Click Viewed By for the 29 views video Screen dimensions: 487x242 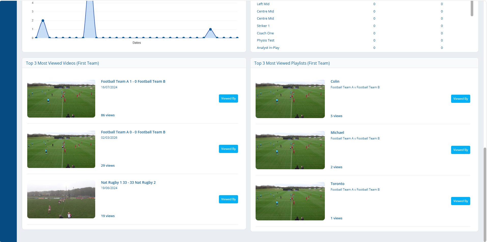[x=228, y=149]
